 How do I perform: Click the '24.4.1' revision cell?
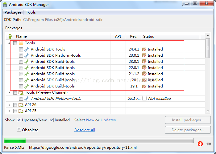(x=134, y=49)
